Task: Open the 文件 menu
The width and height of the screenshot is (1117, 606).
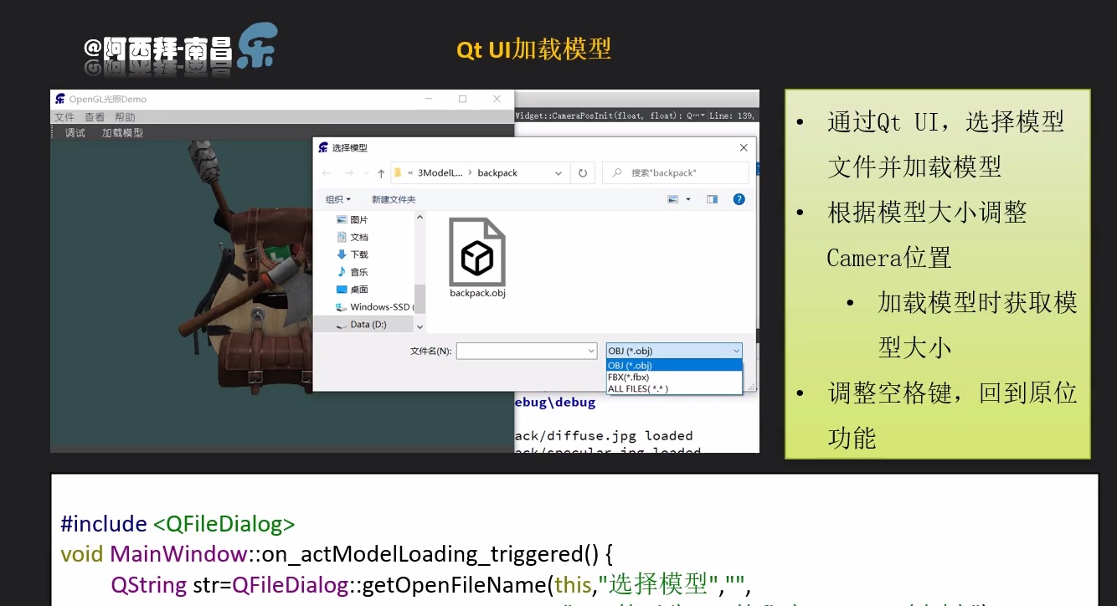Action: [64, 116]
